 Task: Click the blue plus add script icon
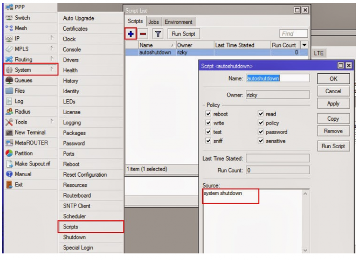tap(131, 34)
